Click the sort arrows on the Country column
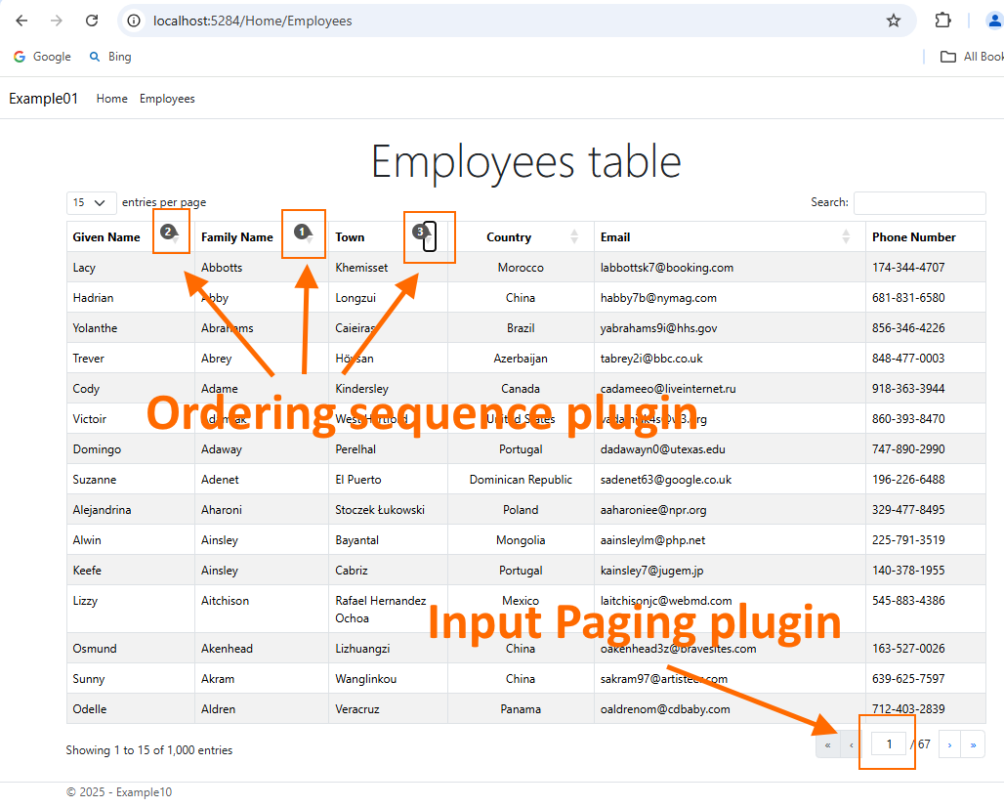 [x=574, y=236]
